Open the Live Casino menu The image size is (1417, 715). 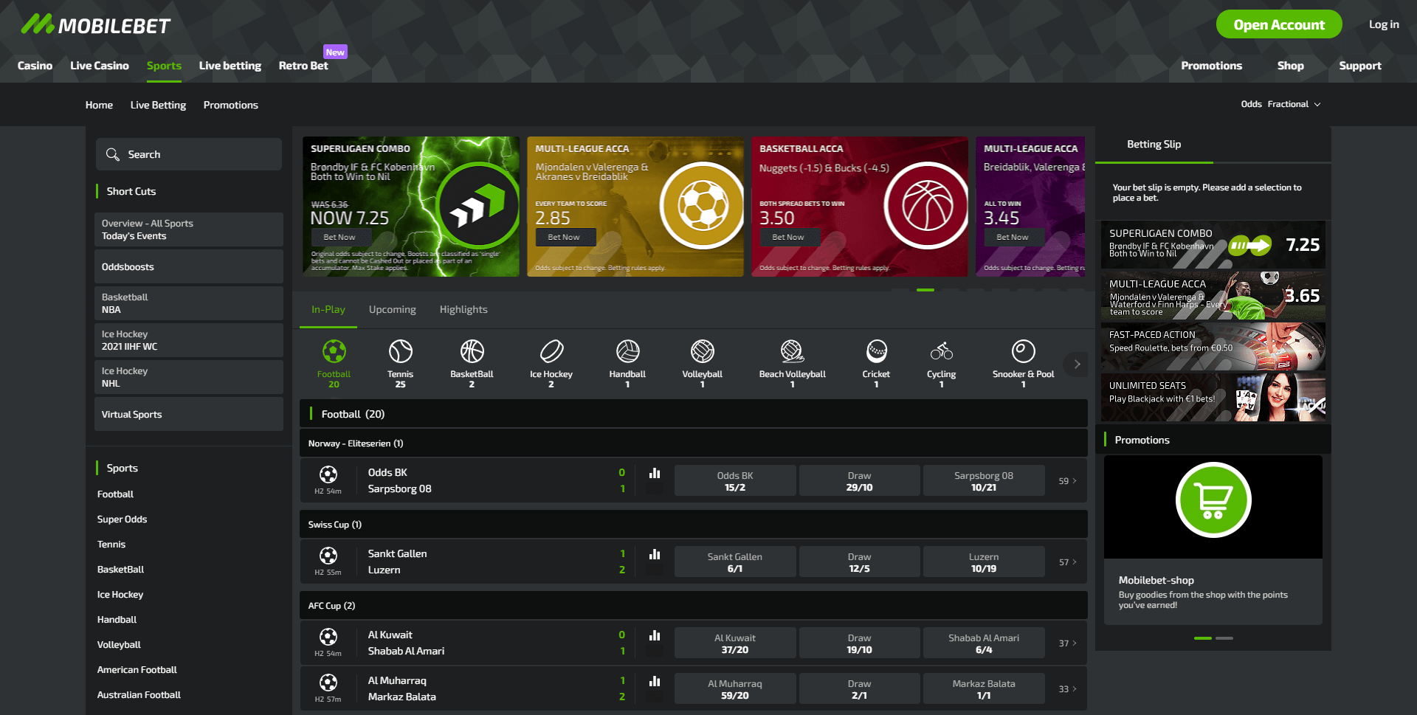(99, 65)
